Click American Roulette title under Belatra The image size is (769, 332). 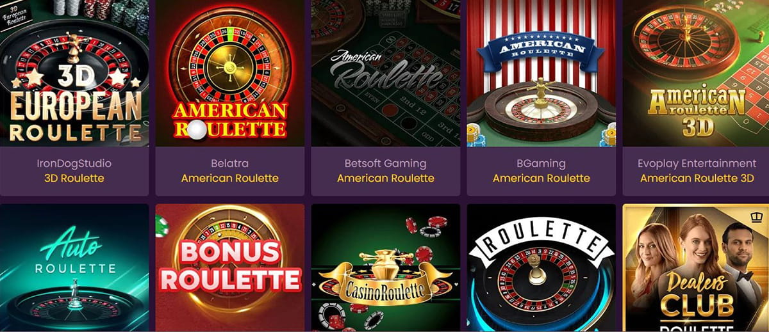coord(230,178)
